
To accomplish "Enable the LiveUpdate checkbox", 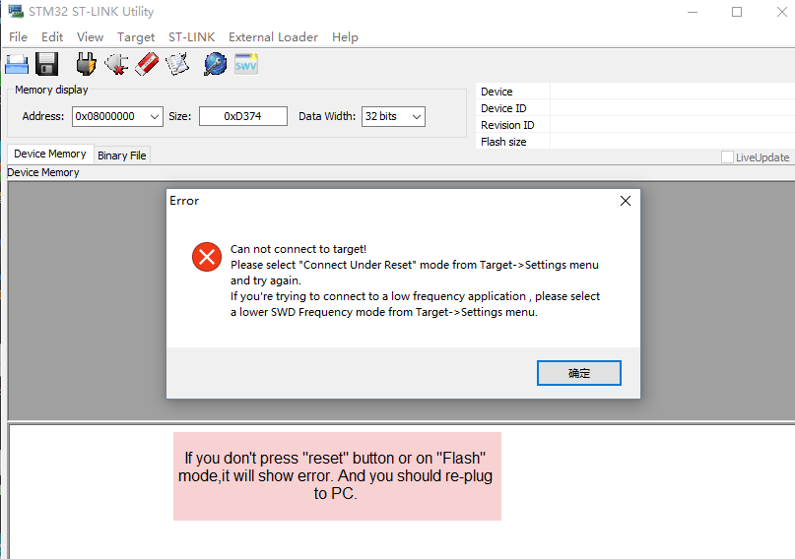I will [727, 157].
